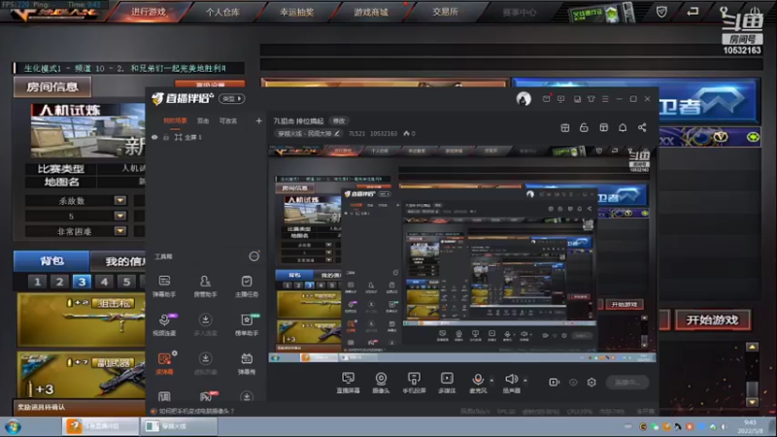777x437 pixels.
Task: Select the 狙击枪 weapon card
Action: (x=82, y=319)
